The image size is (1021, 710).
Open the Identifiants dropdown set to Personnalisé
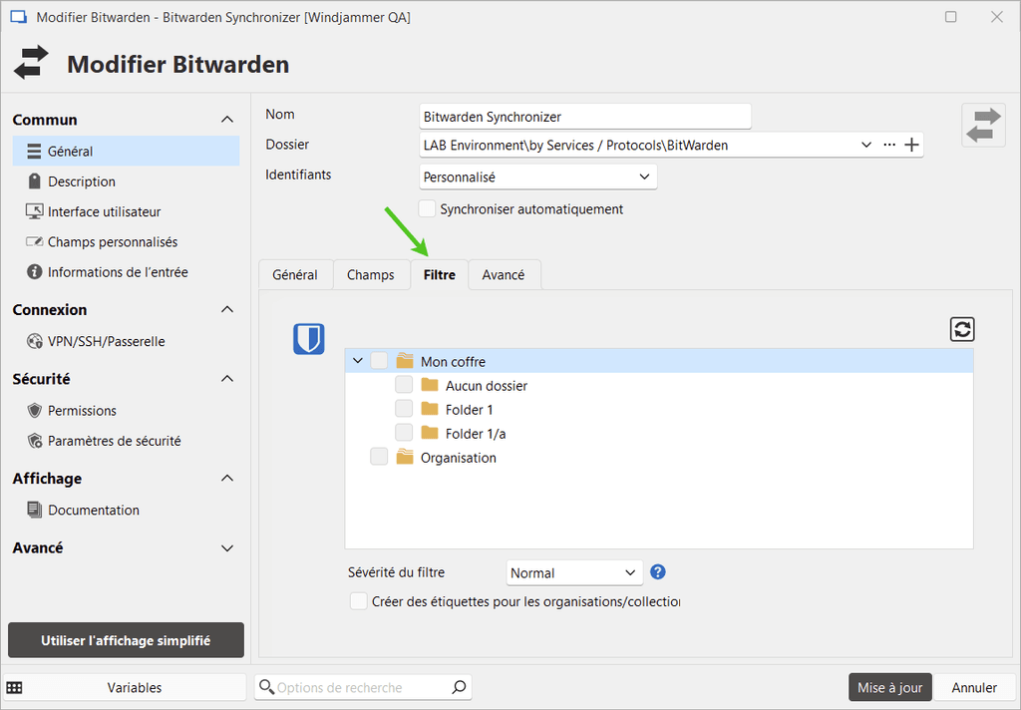point(538,177)
